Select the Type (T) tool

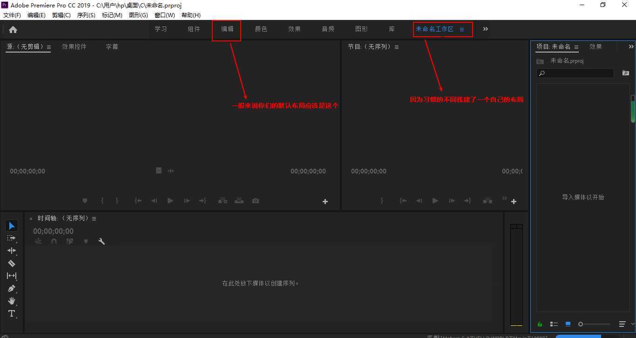pyautogui.click(x=12, y=313)
